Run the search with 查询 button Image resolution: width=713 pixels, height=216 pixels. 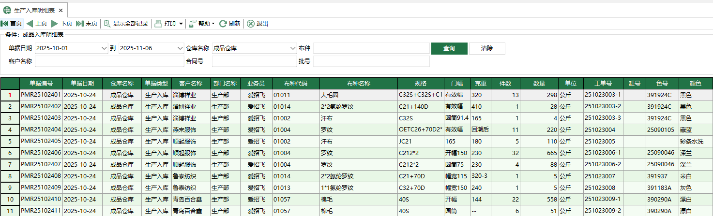click(x=449, y=48)
